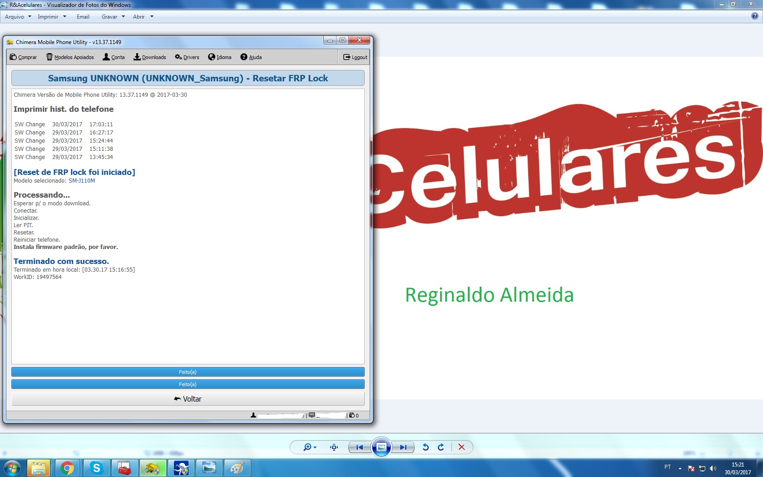The height and width of the screenshot is (477, 763).
Task: Open the zoom magnifier control
Action: [x=310, y=447]
